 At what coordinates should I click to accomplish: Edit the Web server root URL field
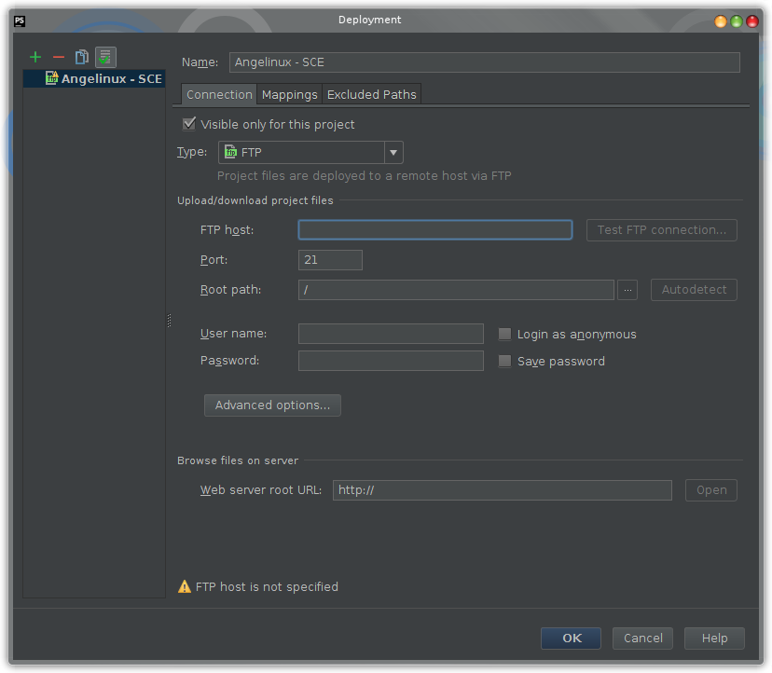tap(503, 490)
